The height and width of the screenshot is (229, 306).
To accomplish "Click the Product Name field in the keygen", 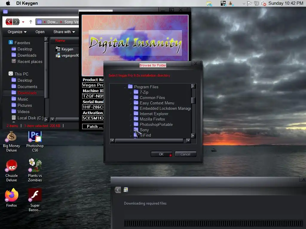I will [x=93, y=85].
